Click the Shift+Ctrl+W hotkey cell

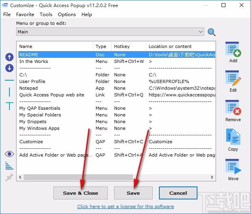pos(129,61)
